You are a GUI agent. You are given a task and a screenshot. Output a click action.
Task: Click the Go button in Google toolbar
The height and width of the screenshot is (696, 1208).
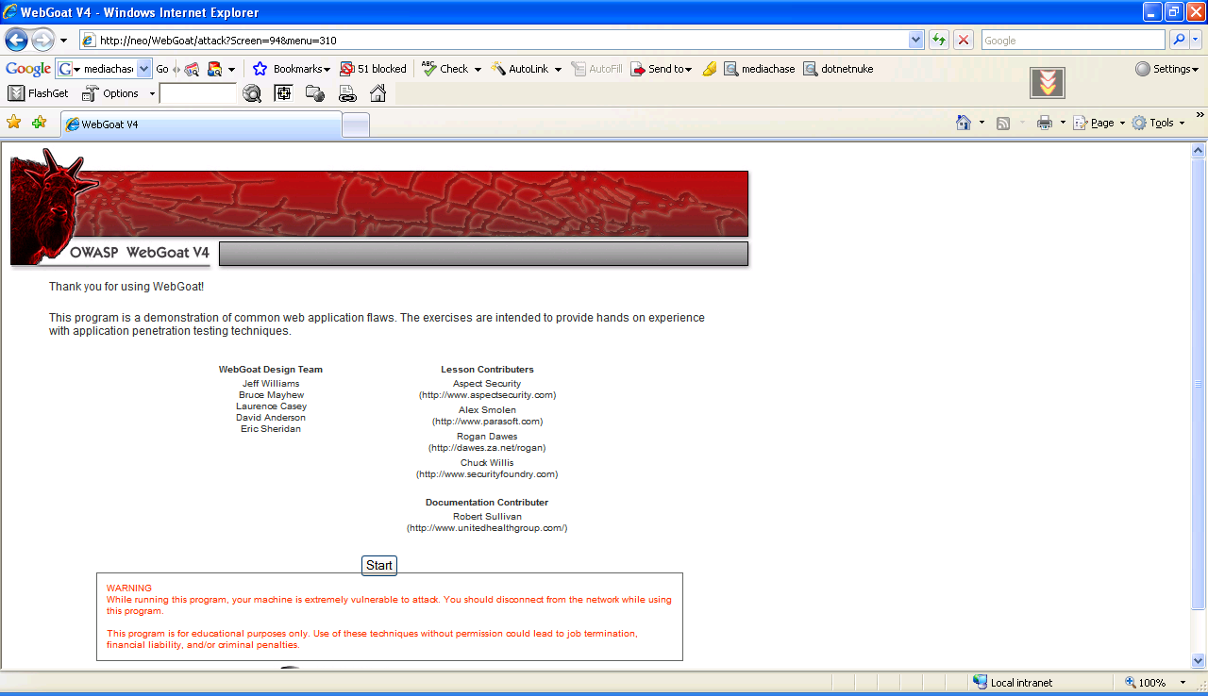(x=162, y=69)
